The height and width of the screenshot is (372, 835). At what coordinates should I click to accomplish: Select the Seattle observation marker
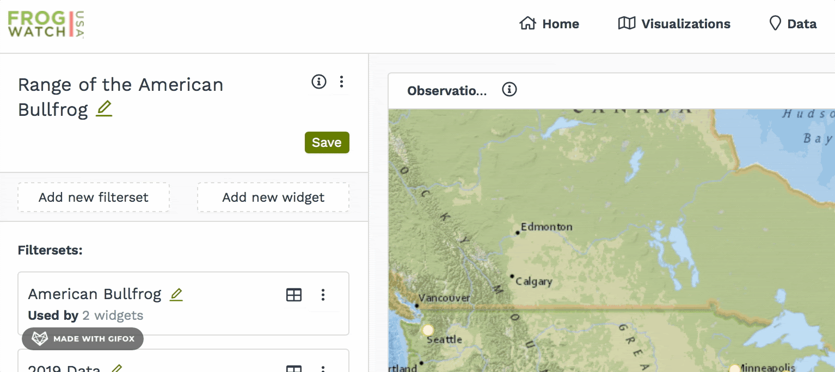(428, 330)
